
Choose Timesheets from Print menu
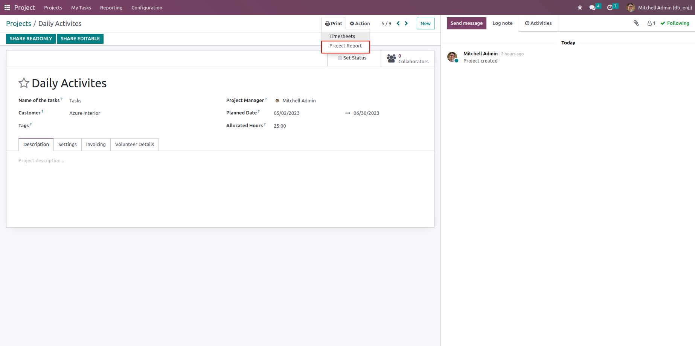pyautogui.click(x=346, y=36)
